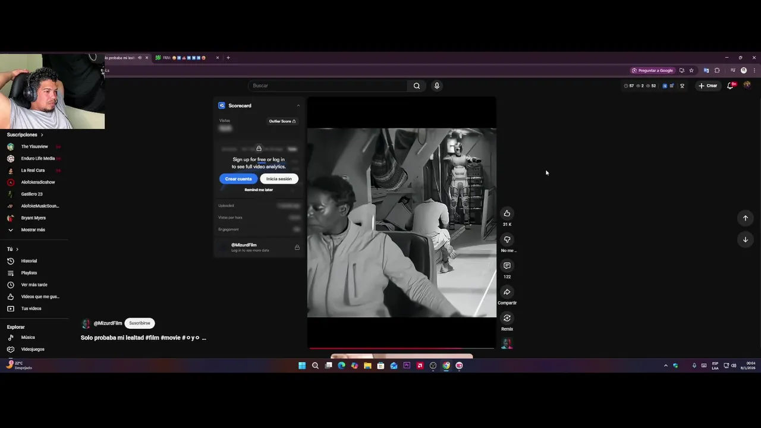Open a new browser tab
Screen dimensions: 761x428
tap(228, 58)
